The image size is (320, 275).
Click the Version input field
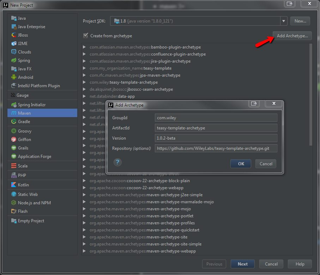[x=216, y=138]
